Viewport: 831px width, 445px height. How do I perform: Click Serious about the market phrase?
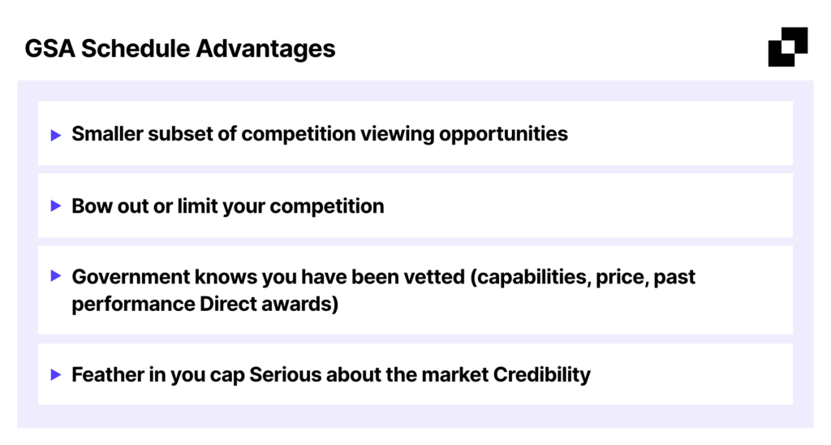[369, 374]
